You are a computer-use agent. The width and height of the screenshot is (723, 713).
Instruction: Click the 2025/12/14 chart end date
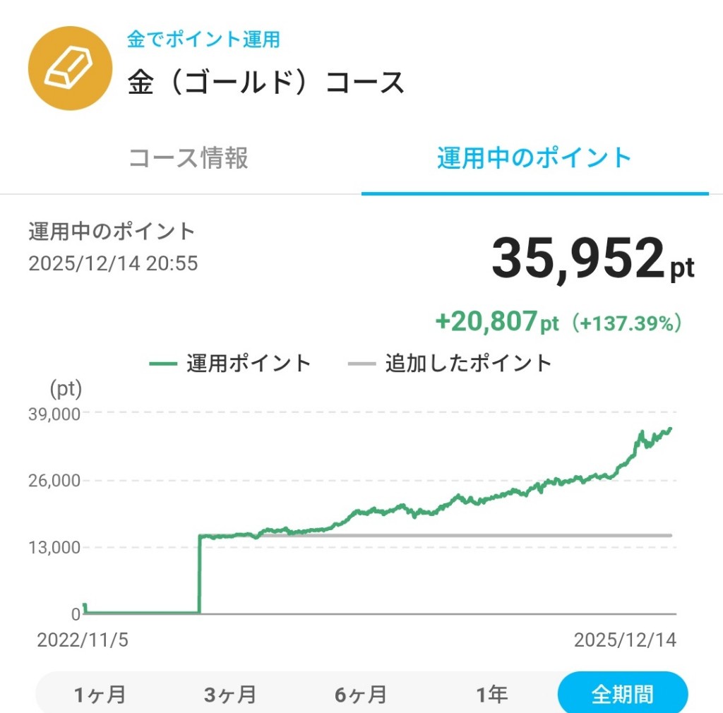[x=625, y=640]
